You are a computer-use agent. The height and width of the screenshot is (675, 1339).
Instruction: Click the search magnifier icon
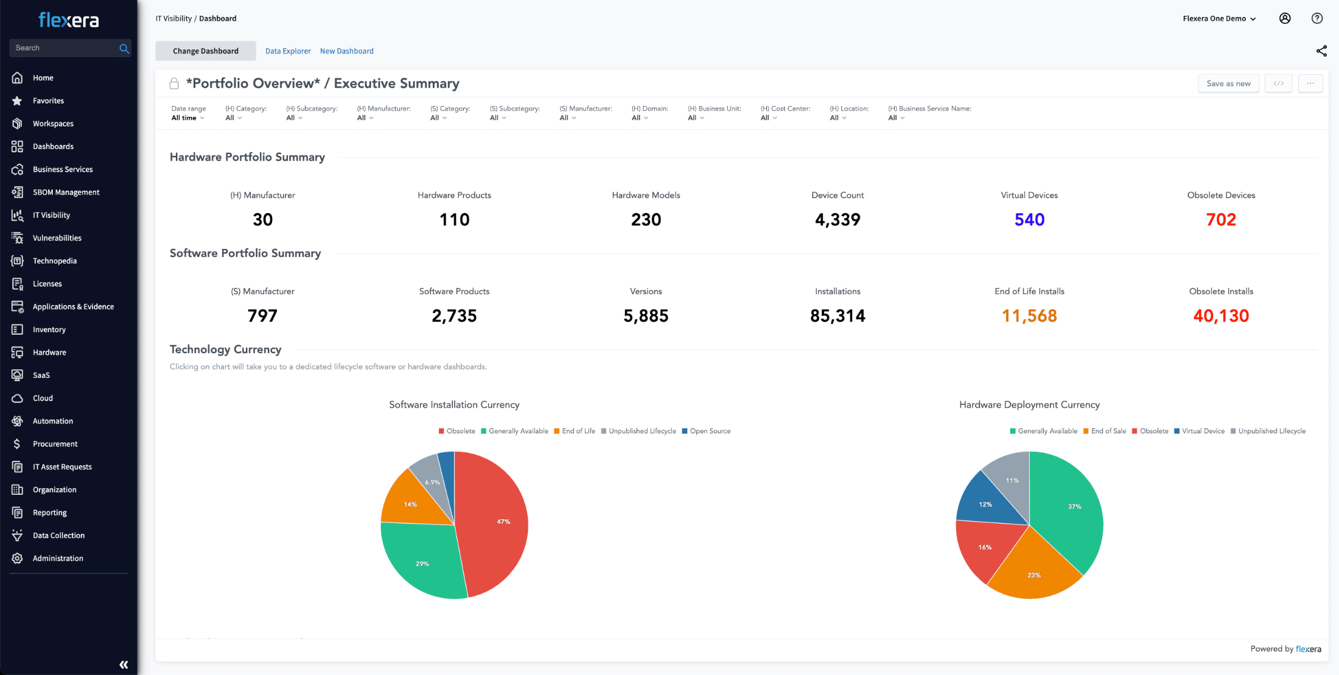pyautogui.click(x=124, y=48)
